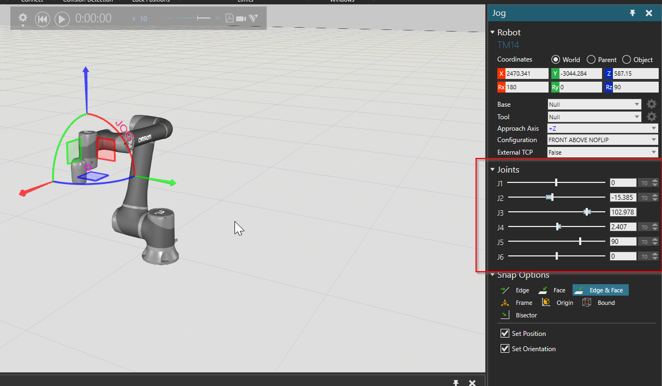Pin the Jog panel

point(633,13)
